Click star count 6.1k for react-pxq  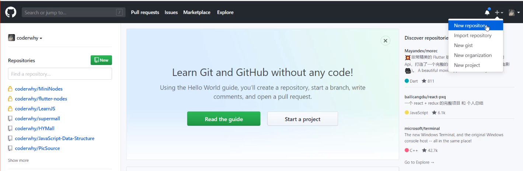(x=439, y=113)
